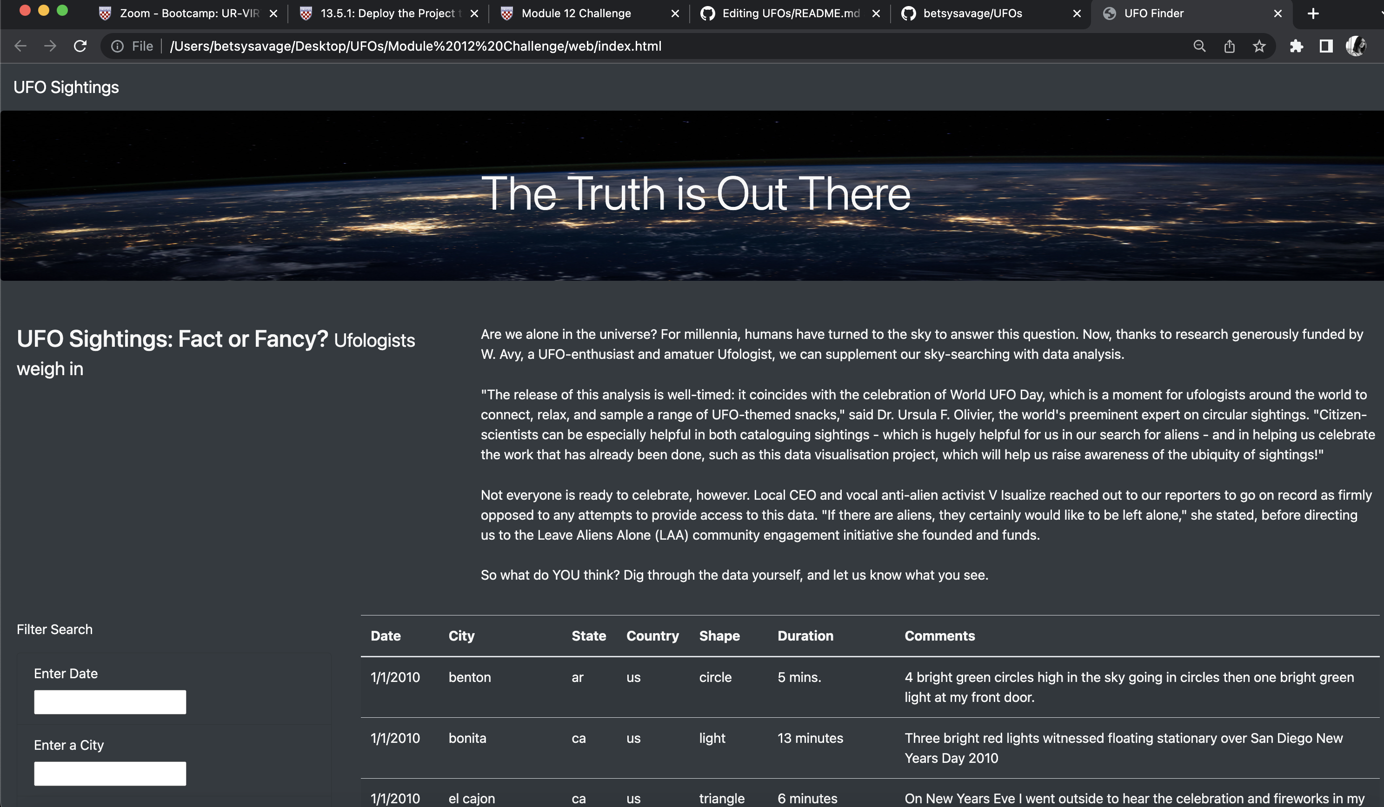Bookmark this page using the star icon
Screen dimensions: 1384x807
[1259, 46]
